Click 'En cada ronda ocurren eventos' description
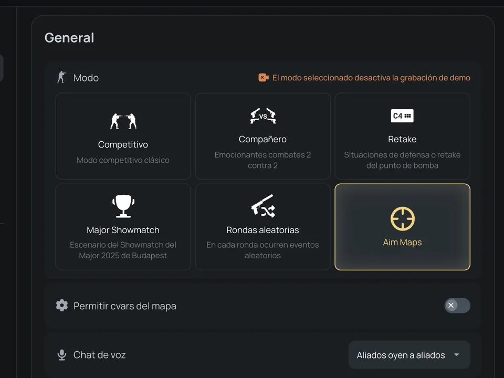 [262, 250]
